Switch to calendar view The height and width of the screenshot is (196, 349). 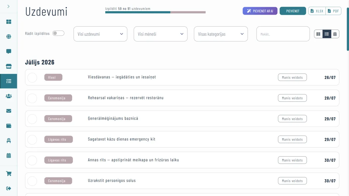point(335,34)
